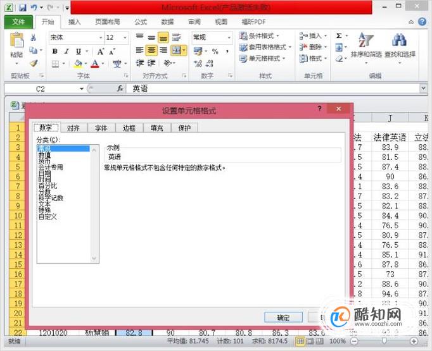Select 百分比 in the category list

point(48,186)
